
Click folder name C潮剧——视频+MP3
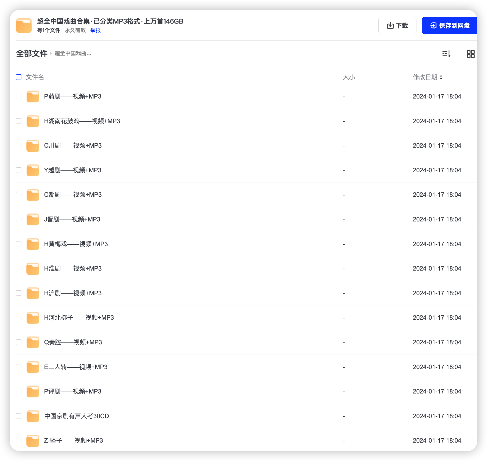(73, 195)
